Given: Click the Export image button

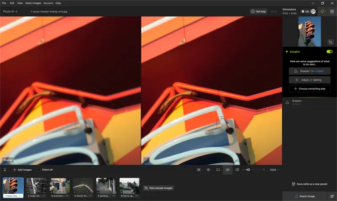Looking at the screenshot, I should point(305,196).
